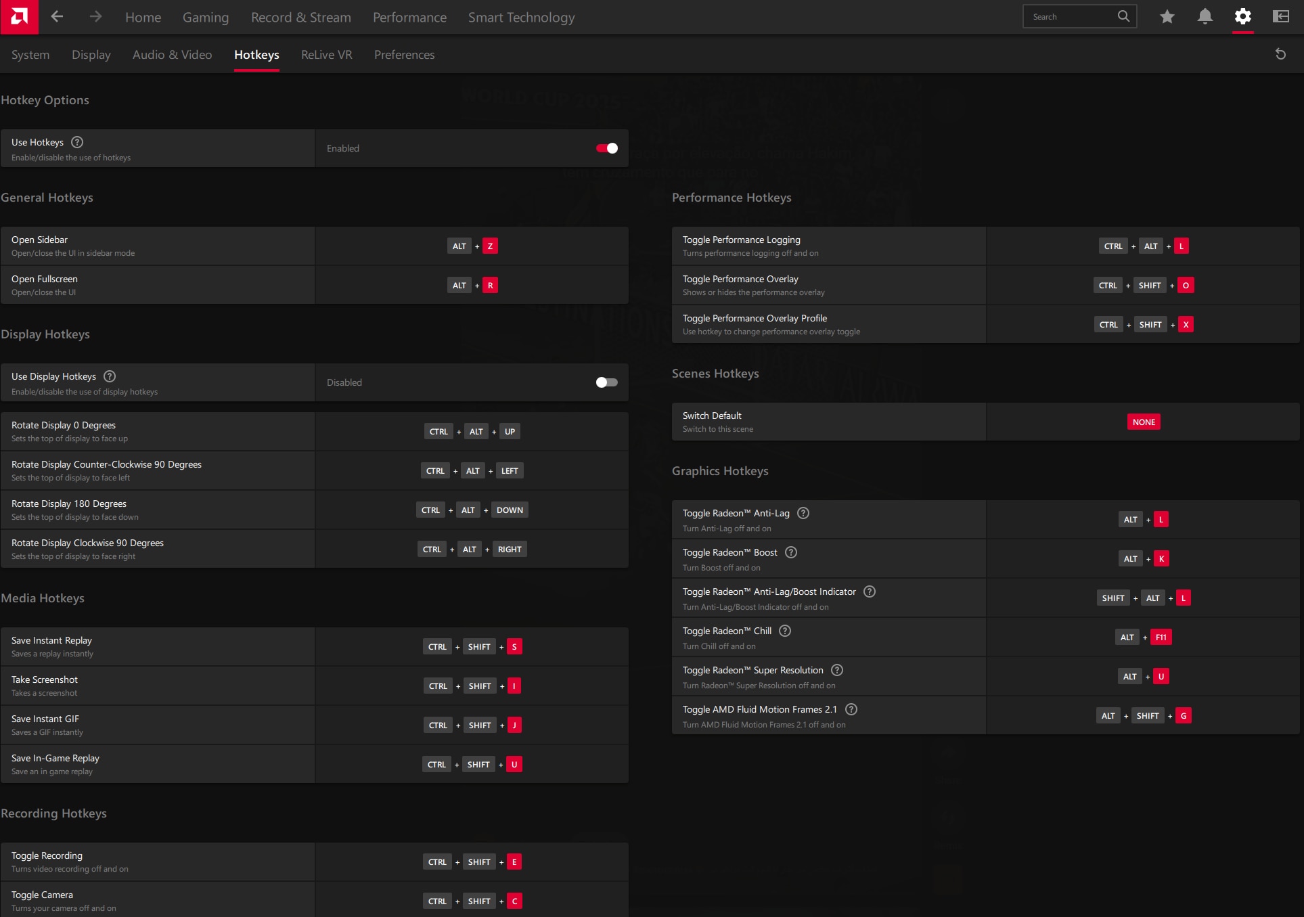The image size is (1304, 917).
Task: Switch to Audio & Video tab
Action: (x=173, y=55)
